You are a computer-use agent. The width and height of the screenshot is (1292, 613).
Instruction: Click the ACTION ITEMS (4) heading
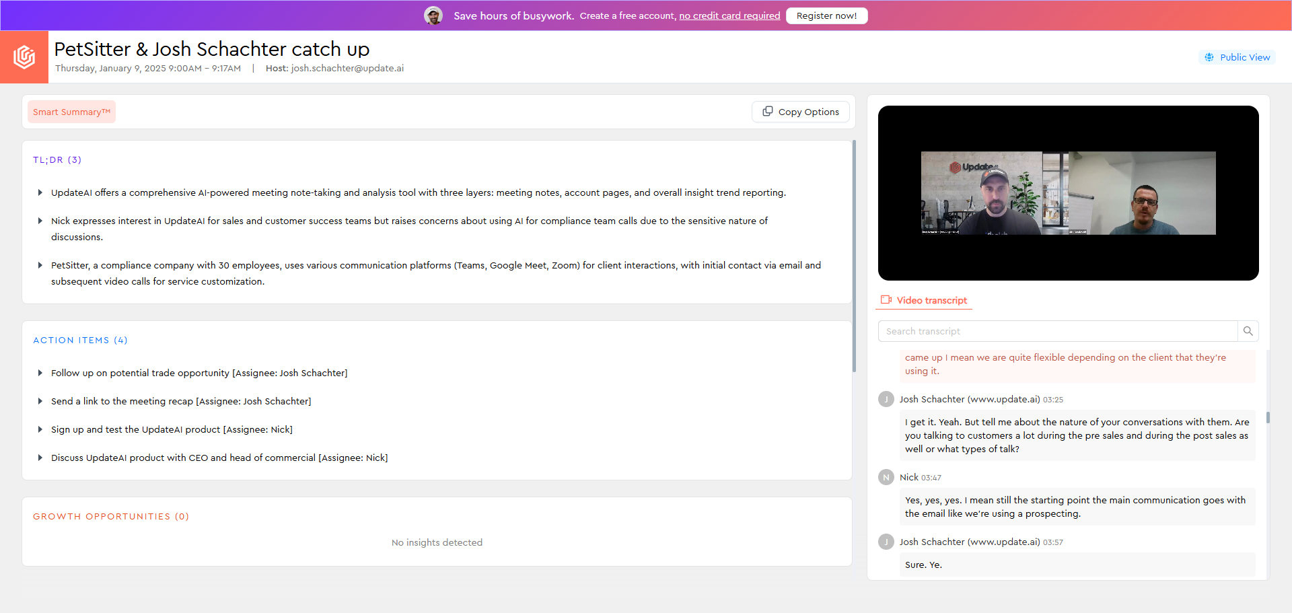click(80, 340)
